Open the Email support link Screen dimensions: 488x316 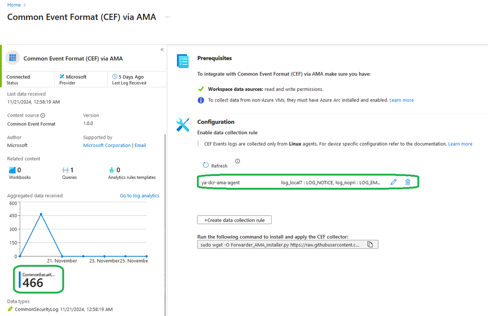click(140, 145)
